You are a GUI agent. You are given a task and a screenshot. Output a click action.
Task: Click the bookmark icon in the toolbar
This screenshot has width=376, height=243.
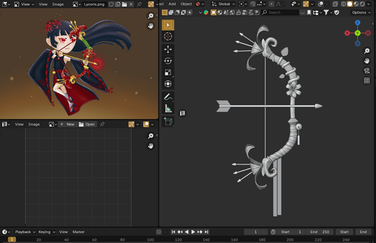coord(309,13)
